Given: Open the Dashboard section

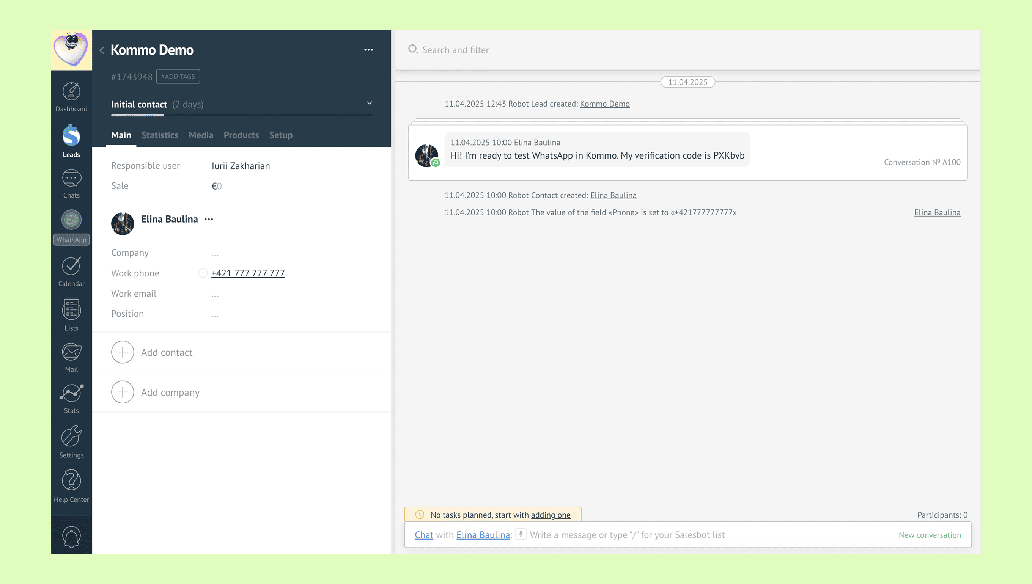Looking at the screenshot, I should coord(71,97).
